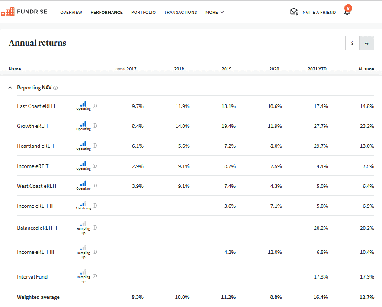Click the Name column header
The height and width of the screenshot is (307, 382).
(x=15, y=69)
